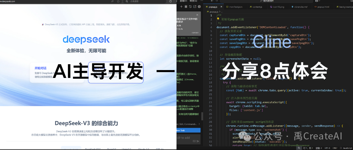Click DeepSeek-V3 的综合能力 heading
This screenshot has width=353, height=150.
(86, 123)
